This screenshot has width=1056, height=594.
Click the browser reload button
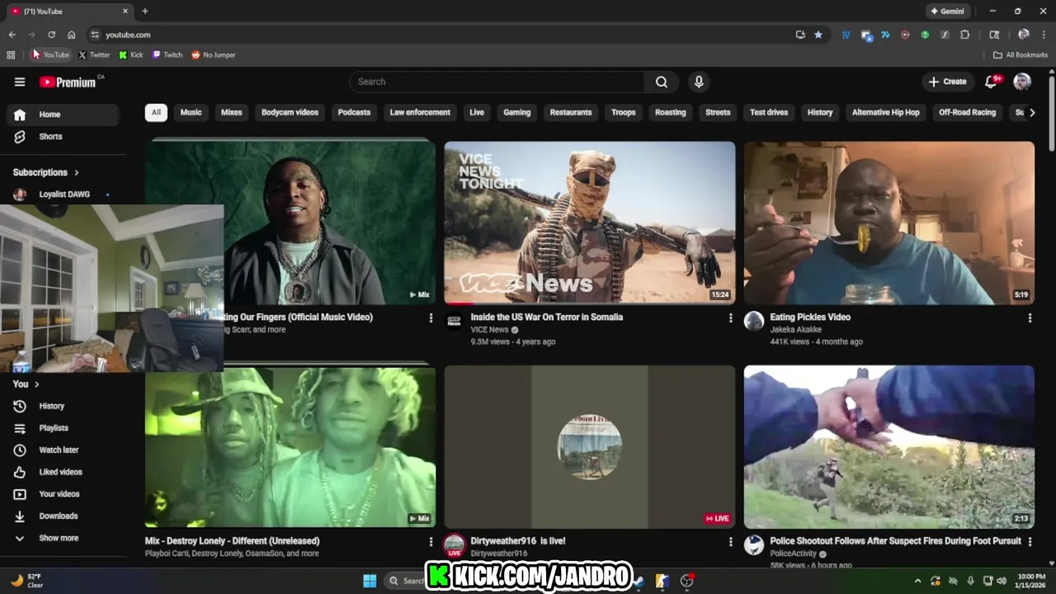[x=51, y=35]
